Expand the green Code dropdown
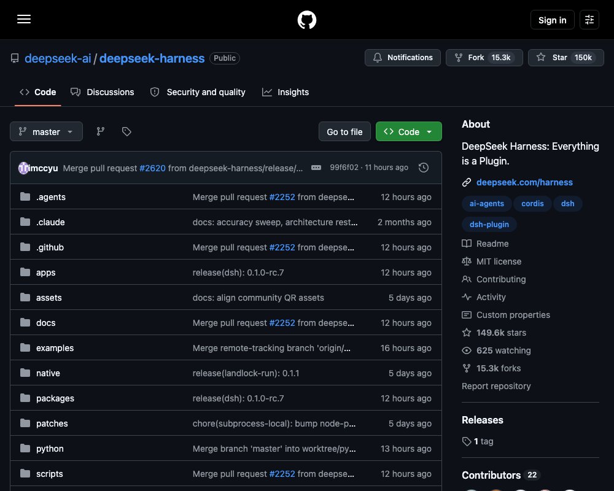Image resolution: width=614 pixels, height=491 pixels. click(x=408, y=131)
